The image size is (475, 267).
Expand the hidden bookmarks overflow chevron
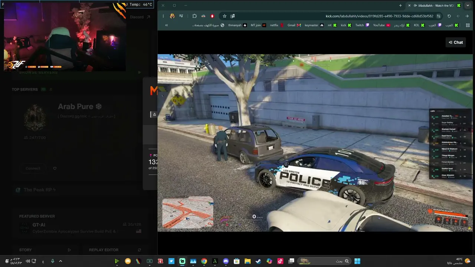click(167, 25)
